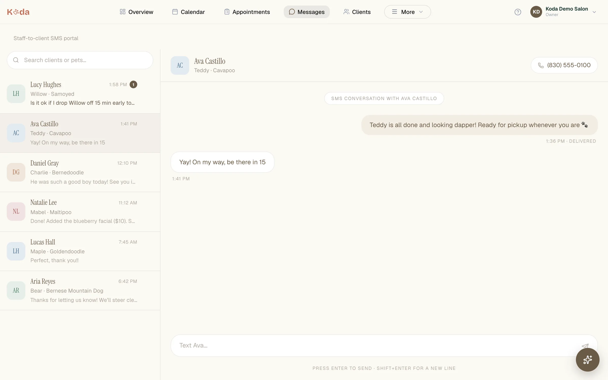Click Daniel Gray DG avatar
Viewport: 608px width, 380px height.
point(16,172)
